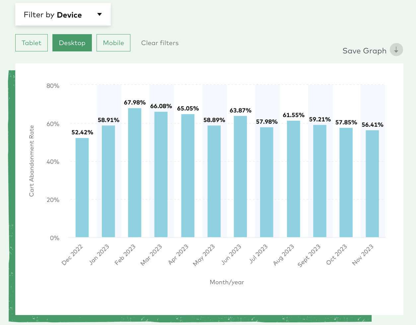
Task: Toggle the Tablet device filter
Action: (x=32, y=43)
